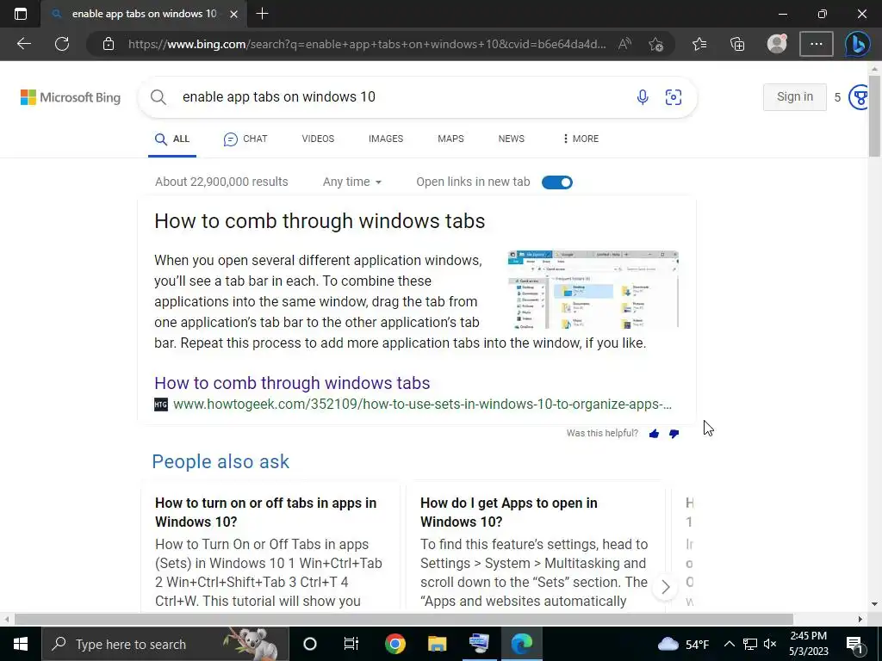Image resolution: width=882 pixels, height=661 pixels.
Task: Open a new browser tab
Action: tap(262, 14)
